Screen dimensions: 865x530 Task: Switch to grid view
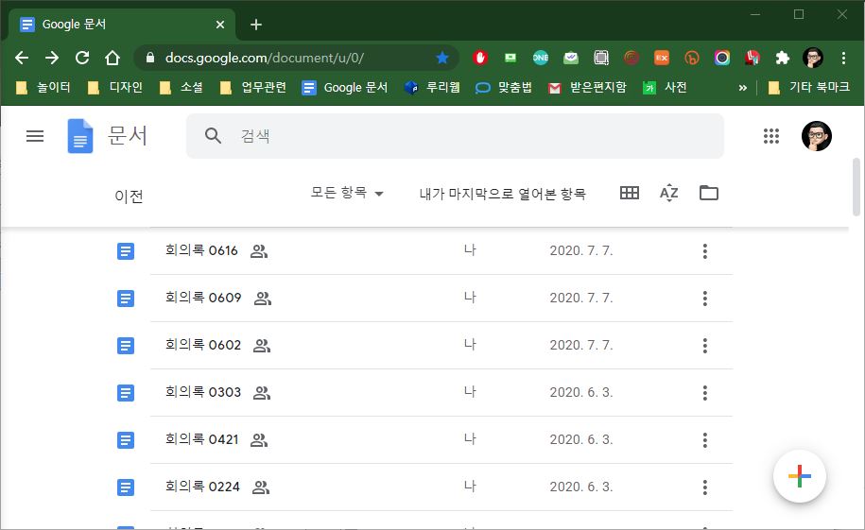pyautogui.click(x=630, y=193)
